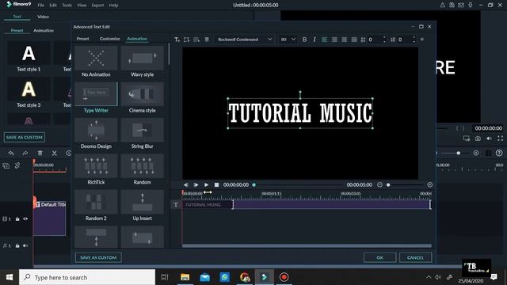Click the horizontal scrollbar under the text timeline
The image size is (507, 285).
[x=307, y=246]
